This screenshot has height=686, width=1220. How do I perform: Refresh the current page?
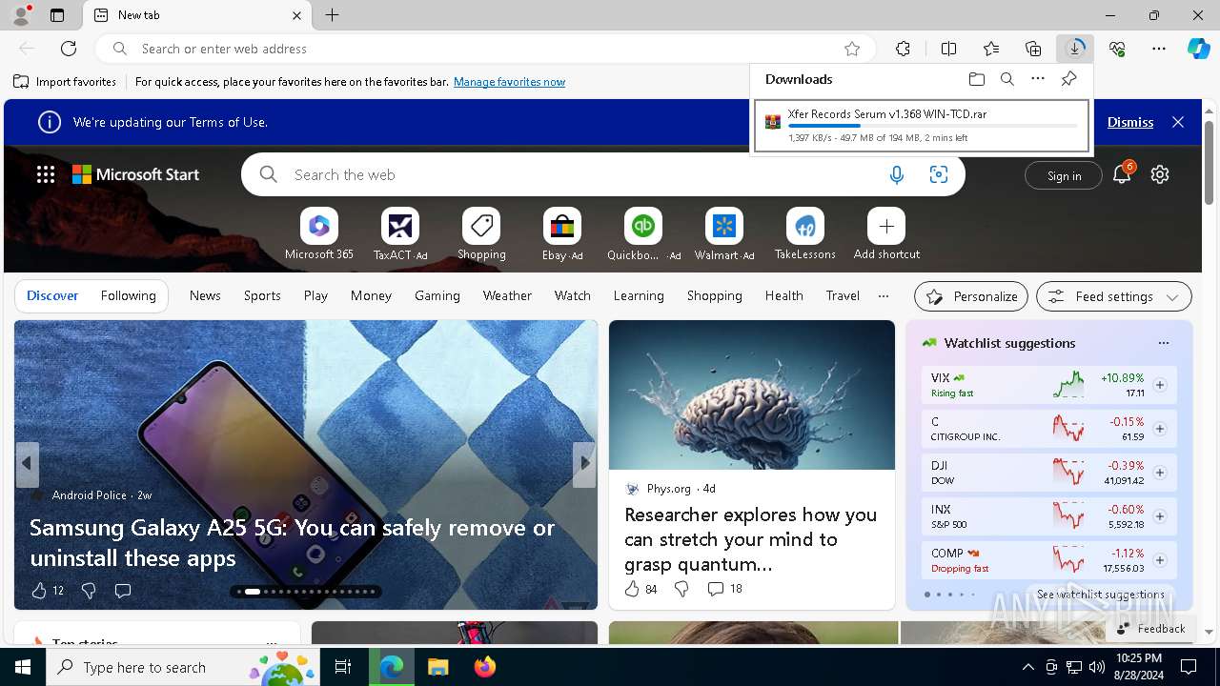(69, 49)
